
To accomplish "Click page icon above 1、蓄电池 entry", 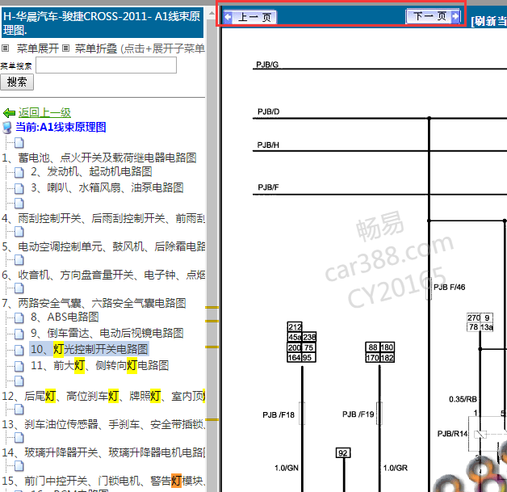I will click(x=19, y=143).
